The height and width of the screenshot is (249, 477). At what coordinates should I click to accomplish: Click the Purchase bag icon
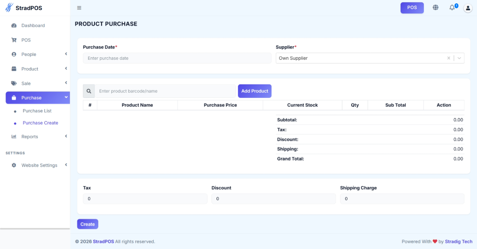[14, 98]
